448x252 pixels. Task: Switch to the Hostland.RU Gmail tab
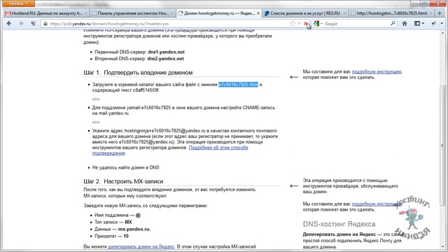click(45, 13)
